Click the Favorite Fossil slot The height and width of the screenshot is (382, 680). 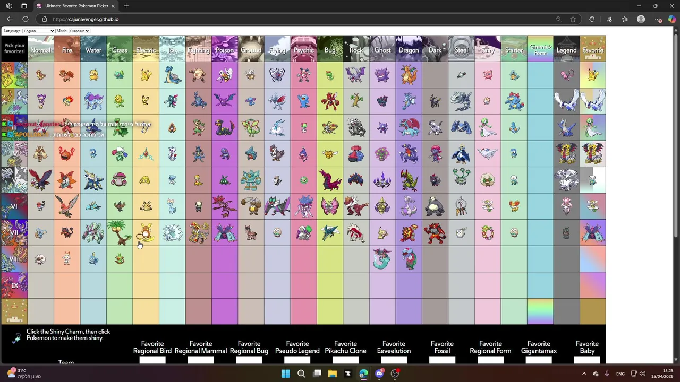[x=442, y=360]
